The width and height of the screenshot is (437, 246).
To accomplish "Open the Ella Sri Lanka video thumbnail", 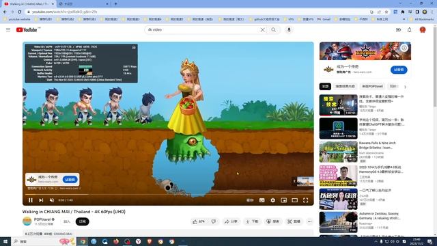I will point(339,152).
